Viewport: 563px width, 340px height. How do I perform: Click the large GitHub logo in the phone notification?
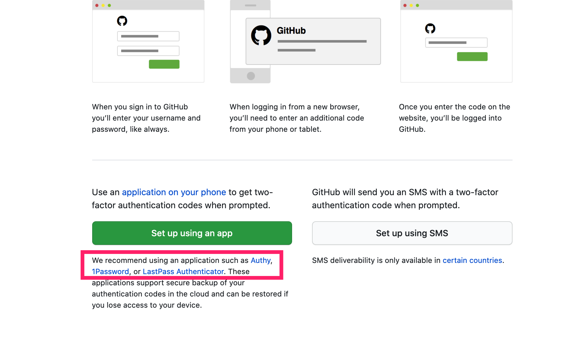tap(261, 35)
